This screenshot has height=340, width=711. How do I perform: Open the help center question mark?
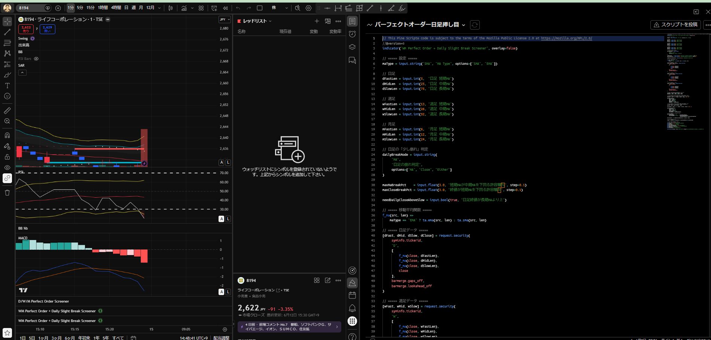(x=352, y=337)
